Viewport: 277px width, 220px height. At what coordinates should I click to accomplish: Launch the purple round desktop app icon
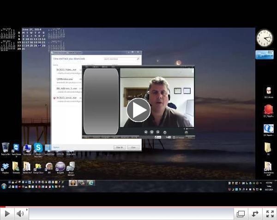[x=60, y=168]
